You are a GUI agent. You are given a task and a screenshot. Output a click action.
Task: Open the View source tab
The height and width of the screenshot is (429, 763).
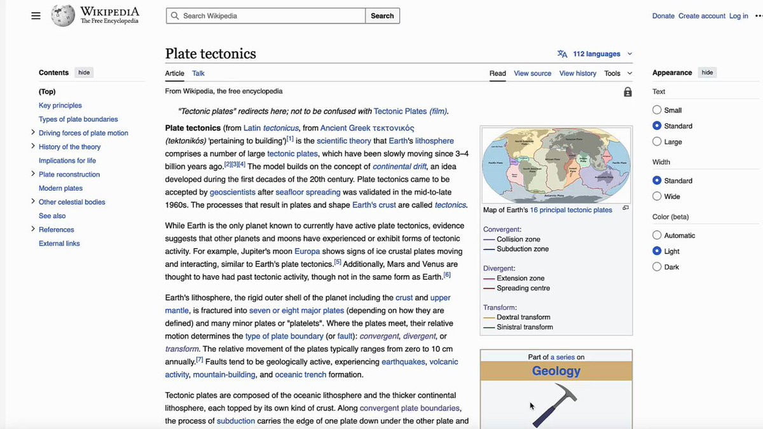pyautogui.click(x=533, y=74)
